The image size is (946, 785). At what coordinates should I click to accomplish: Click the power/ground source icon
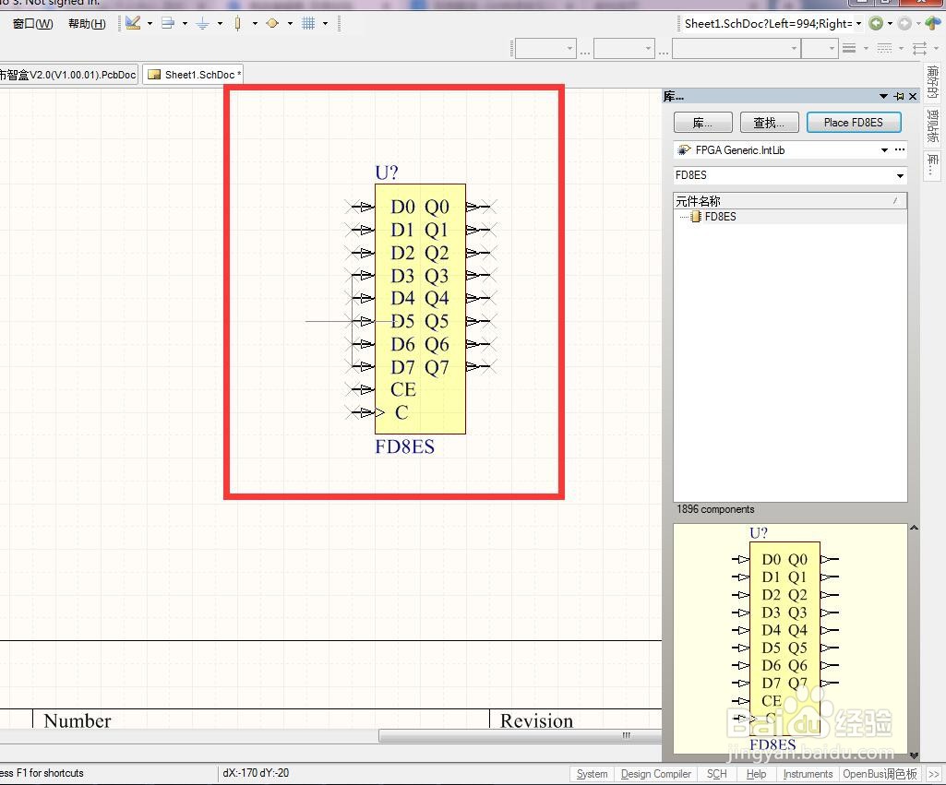click(x=203, y=23)
